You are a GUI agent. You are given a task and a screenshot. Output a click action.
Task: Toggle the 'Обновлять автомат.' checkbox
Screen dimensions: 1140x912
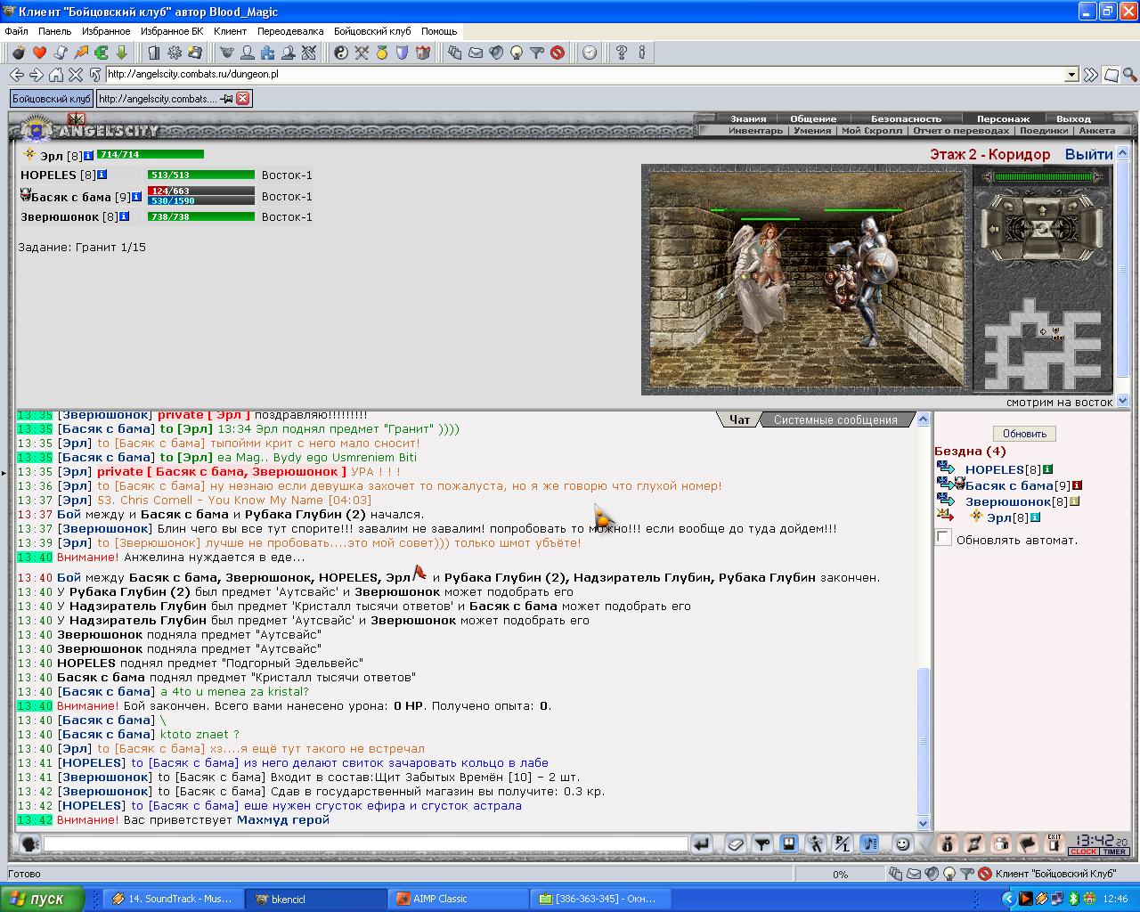click(x=943, y=537)
